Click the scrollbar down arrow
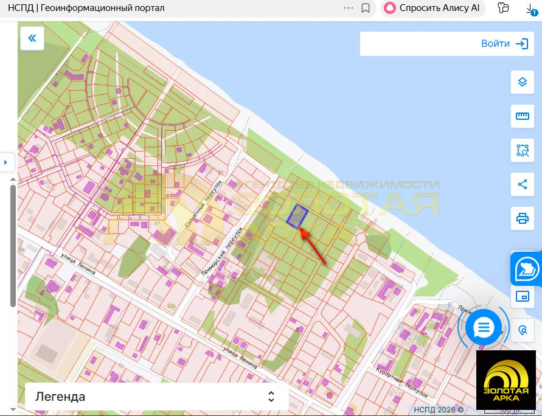The height and width of the screenshot is (416, 542). coord(13,409)
